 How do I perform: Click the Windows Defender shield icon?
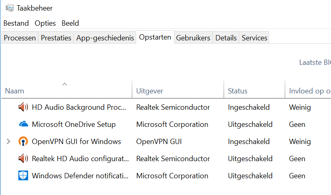point(23,176)
